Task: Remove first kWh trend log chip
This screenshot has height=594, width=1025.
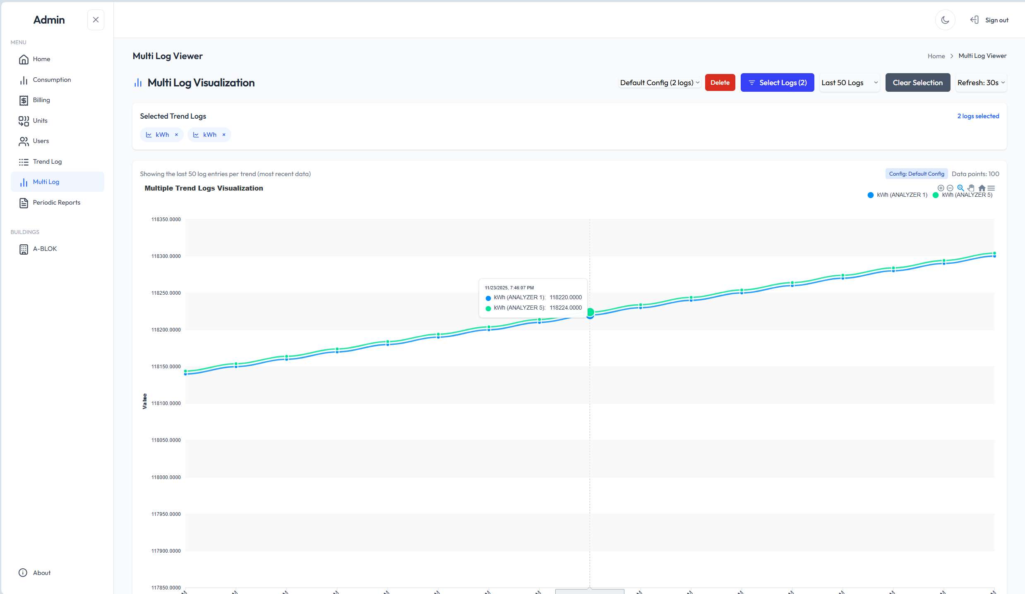Action: click(x=176, y=135)
